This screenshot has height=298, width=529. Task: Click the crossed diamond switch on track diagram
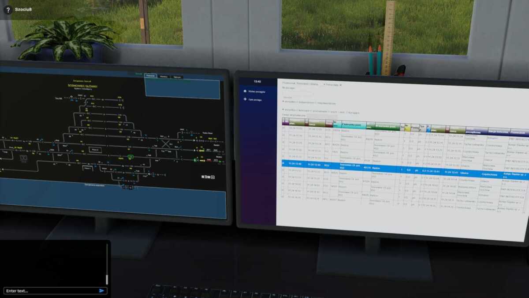(166, 144)
